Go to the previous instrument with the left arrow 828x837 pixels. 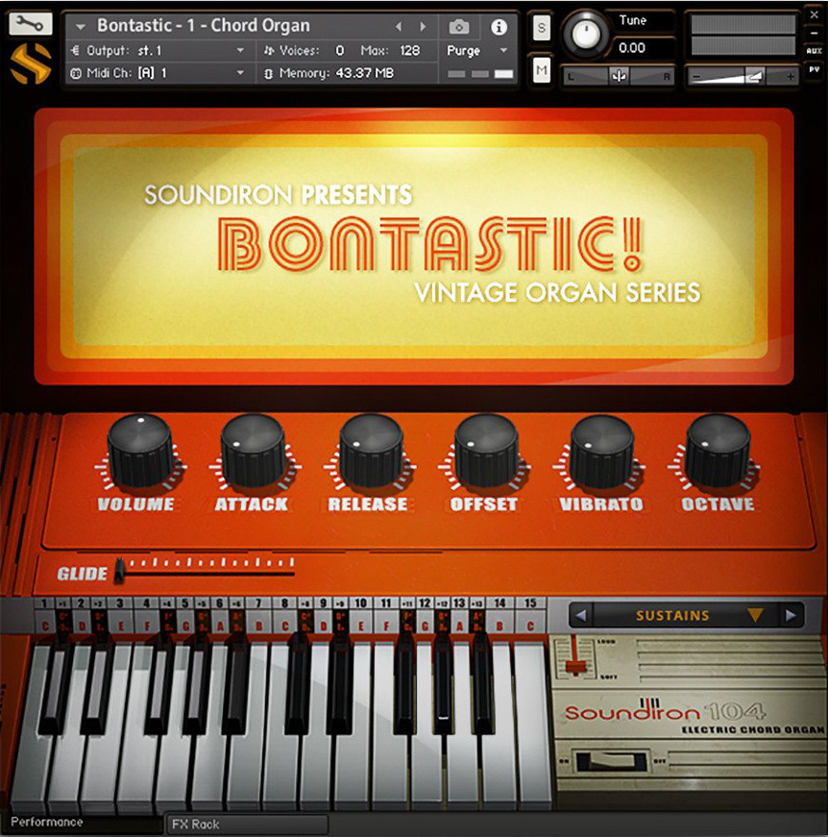tap(400, 26)
